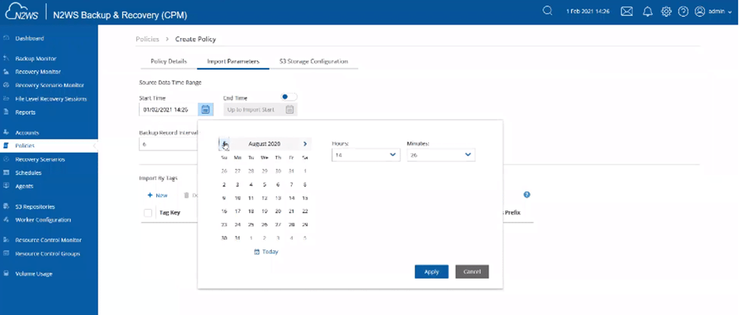Click the August 2020 month header
The height and width of the screenshot is (315, 739).
[264, 144]
